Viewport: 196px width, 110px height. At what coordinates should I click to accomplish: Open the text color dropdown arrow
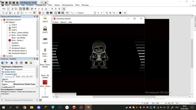[x=48, y=9]
